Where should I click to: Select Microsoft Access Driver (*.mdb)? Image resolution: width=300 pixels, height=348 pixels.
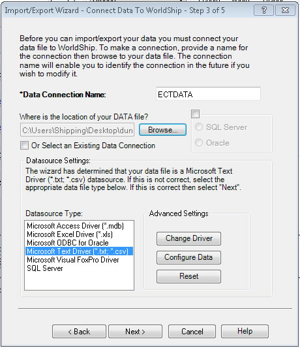pos(75,226)
